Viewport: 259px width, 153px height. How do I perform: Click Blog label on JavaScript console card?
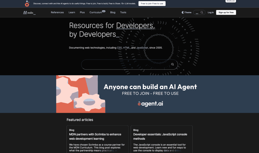(x=136, y=130)
